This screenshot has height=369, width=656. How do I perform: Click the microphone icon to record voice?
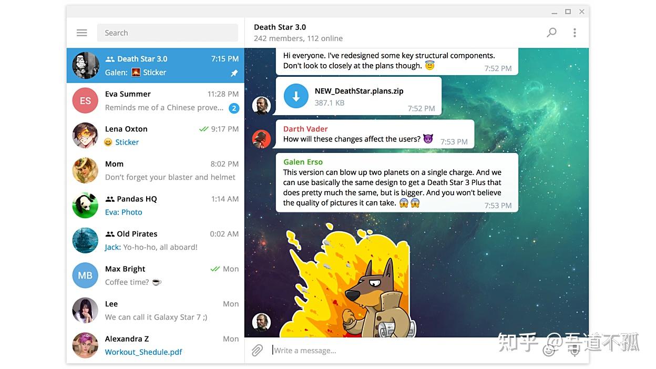tap(574, 351)
